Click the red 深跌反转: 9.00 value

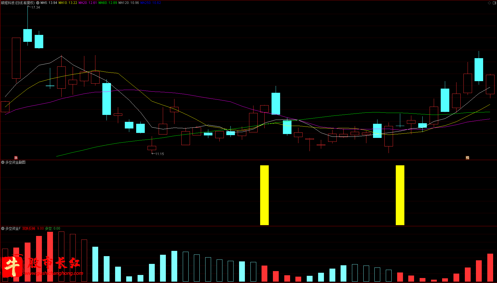coord(33,228)
